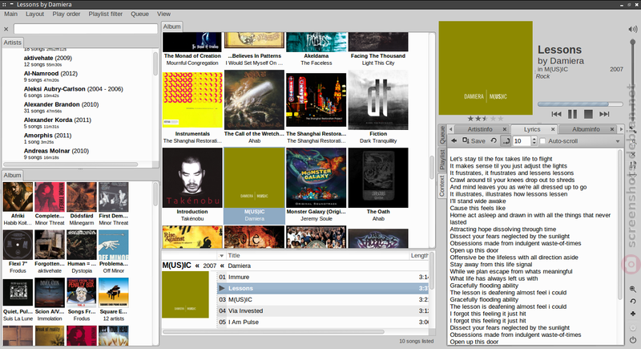Screen dimensions: 641x349
Task: Select artist Al-Namrood (2012)
Action: 50,76
